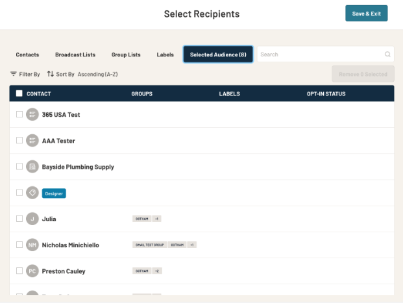Click Julia's J avatar icon
The width and height of the screenshot is (403, 303).
pyautogui.click(x=32, y=219)
